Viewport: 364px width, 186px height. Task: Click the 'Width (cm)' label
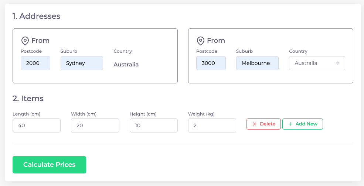pos(84,114)
